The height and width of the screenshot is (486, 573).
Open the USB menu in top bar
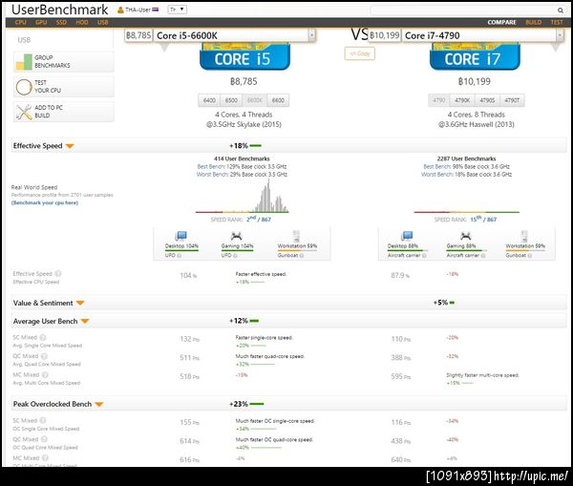pyautogui.click(x=103, y=22)
